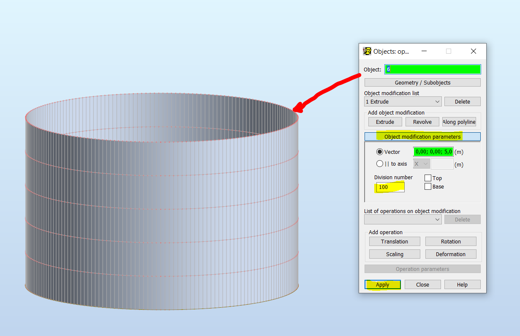
Task: Open Help for the Objects dialog
Action: (x=462, y=284)
